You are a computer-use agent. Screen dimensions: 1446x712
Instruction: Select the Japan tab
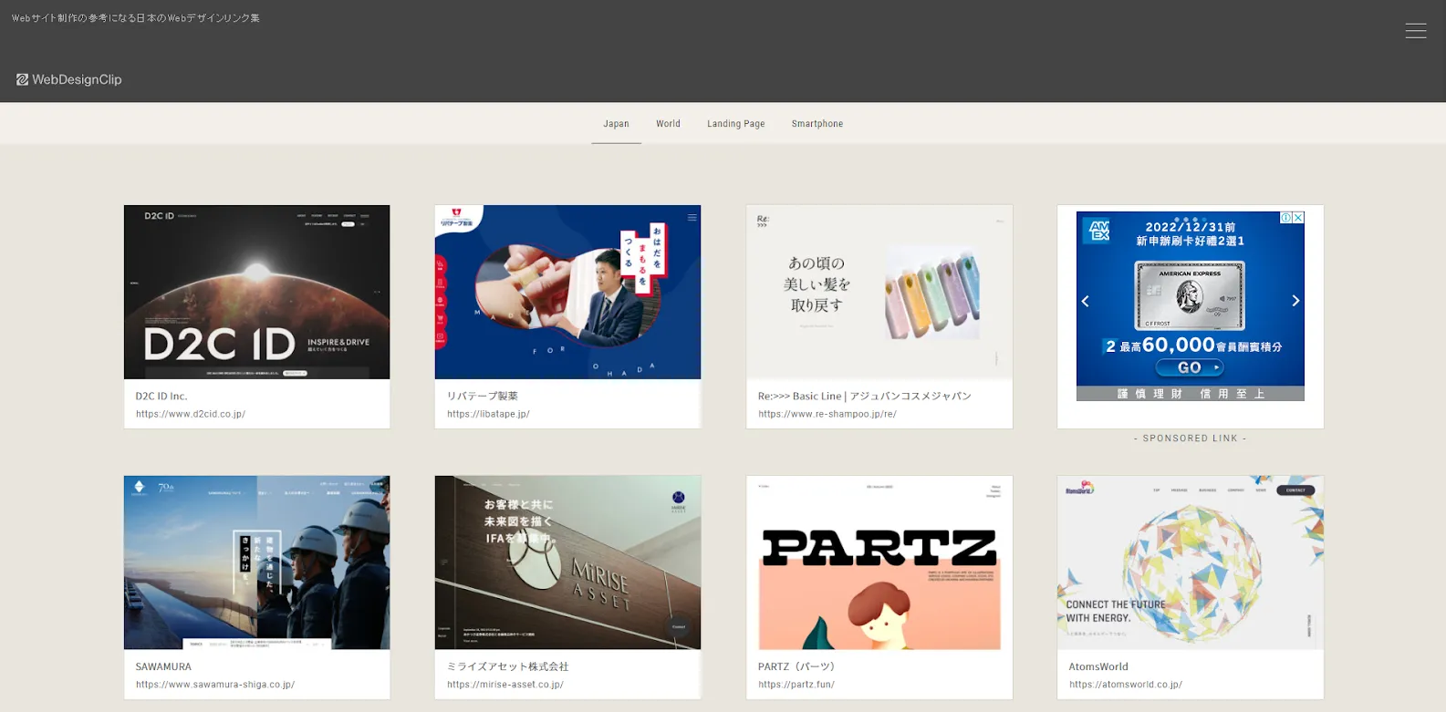(616, 124)
